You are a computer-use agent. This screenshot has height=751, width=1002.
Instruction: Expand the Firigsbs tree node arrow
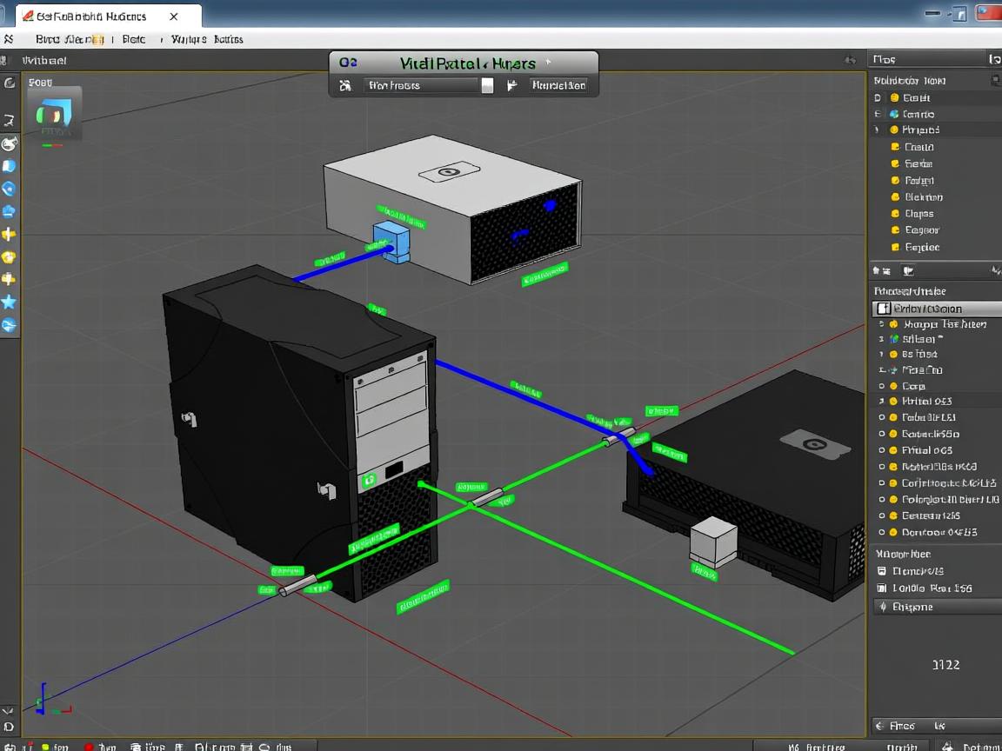click(878, 130)
